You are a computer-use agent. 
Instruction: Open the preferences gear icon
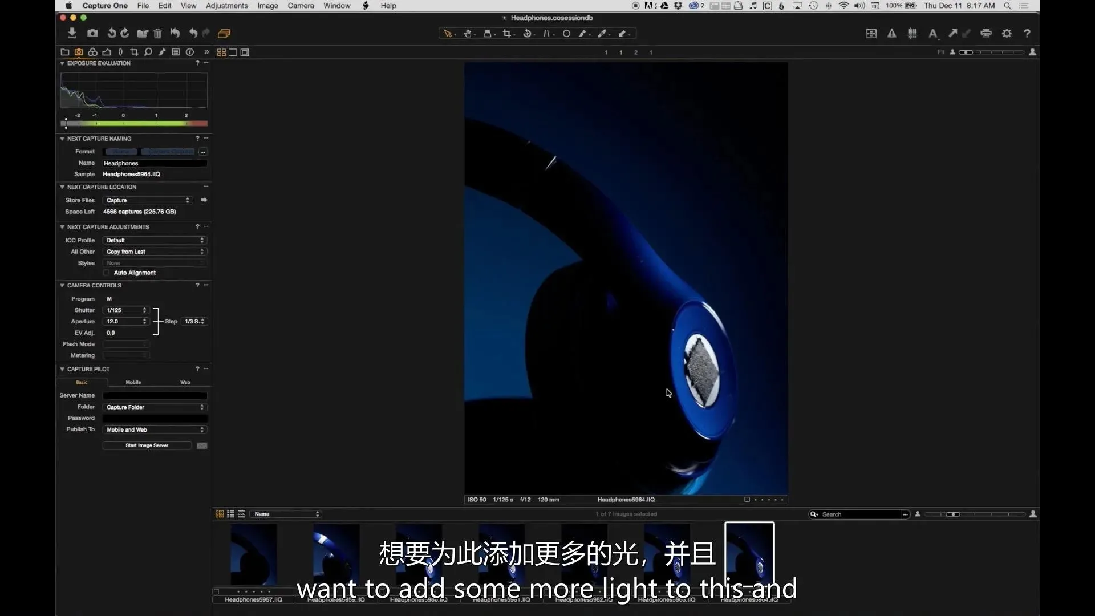(x=1007, y=34)
